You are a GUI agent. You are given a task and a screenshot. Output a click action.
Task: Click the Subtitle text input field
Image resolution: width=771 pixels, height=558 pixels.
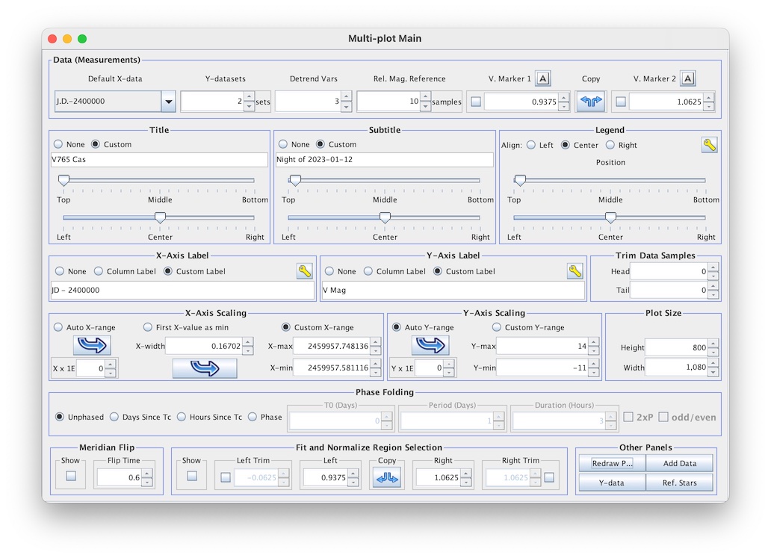(x=384, y=160)
